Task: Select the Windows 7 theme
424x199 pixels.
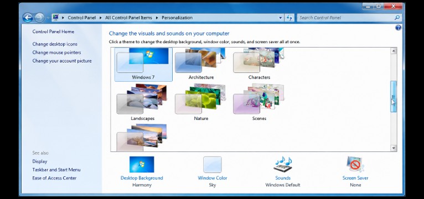Action: pyautogui.click(x=143, y=65)
